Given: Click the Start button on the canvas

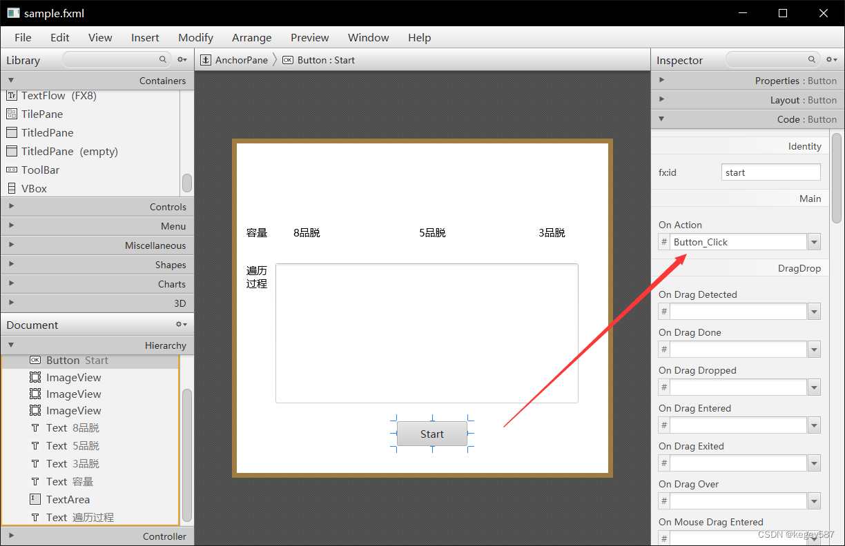Looking at the screenshot, I should 431,434.
